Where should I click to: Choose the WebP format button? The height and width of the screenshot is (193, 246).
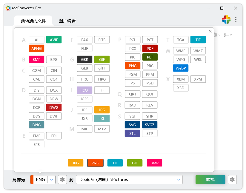(x=181, y=68)
